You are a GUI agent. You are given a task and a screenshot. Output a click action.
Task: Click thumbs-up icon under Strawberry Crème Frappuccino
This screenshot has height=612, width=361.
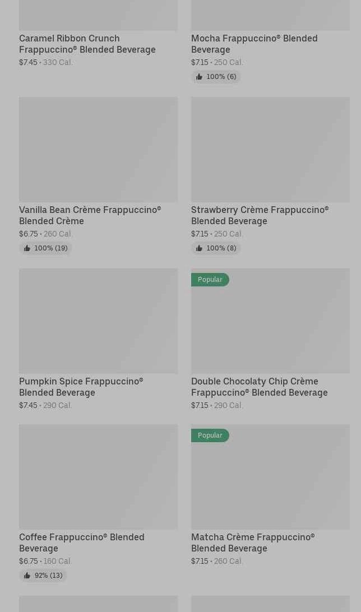click(199, 248)
